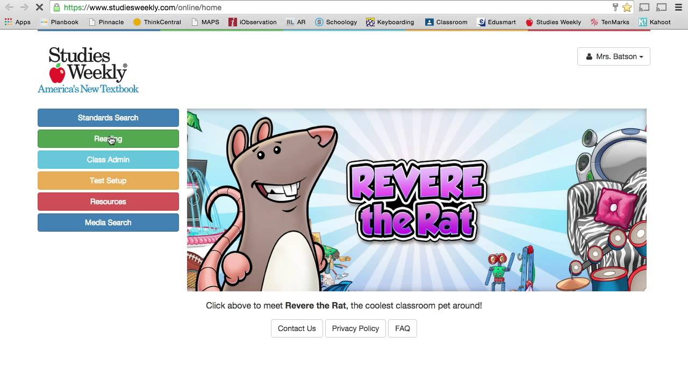Open the Keyboarding bookmark
The height and width of the screenshot is (387, 688).
(x=390, y=22)
